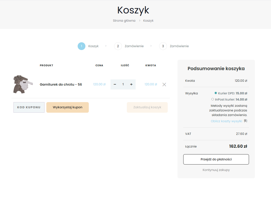Follow the Kontynuuj zakupy link

(216, 170)
